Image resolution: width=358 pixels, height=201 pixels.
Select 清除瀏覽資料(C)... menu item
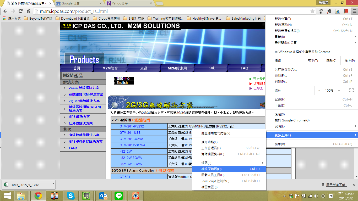coord(229,154)
